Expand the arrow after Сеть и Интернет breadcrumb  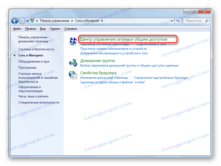pos(102,21)
